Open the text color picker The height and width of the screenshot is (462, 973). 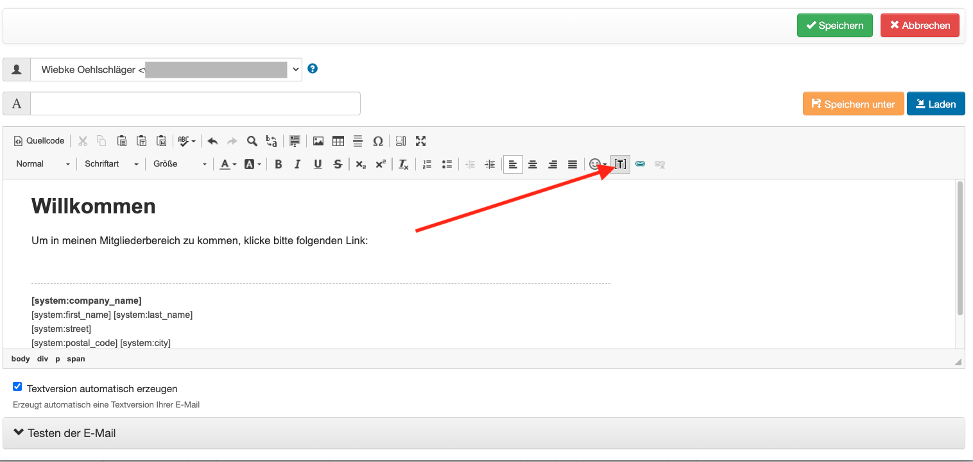[x=228, y=164]
